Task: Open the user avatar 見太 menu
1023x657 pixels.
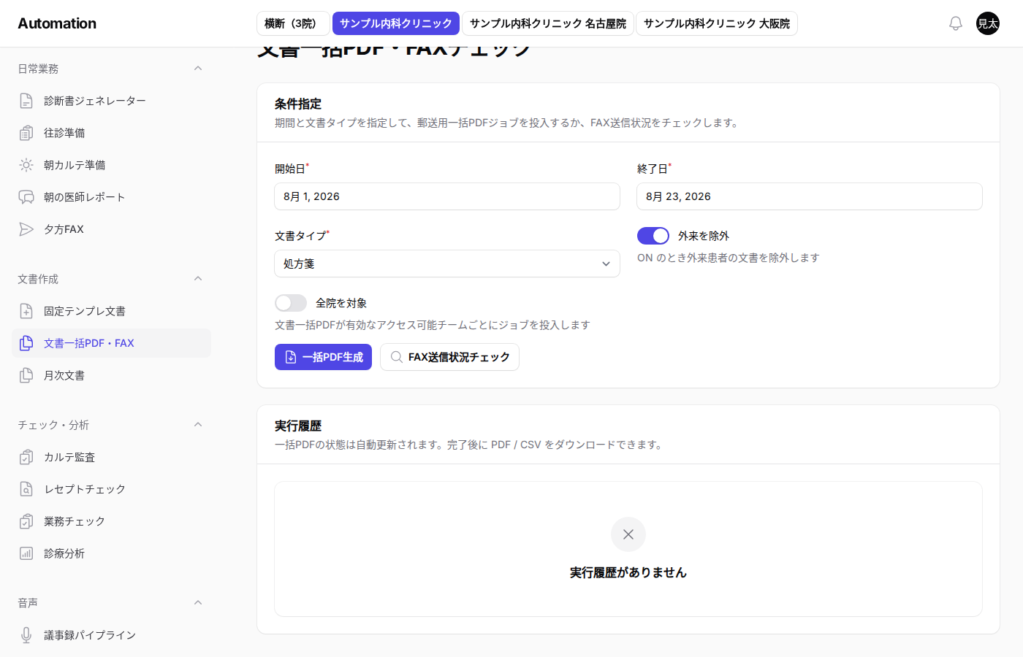Action: point(988,23)
